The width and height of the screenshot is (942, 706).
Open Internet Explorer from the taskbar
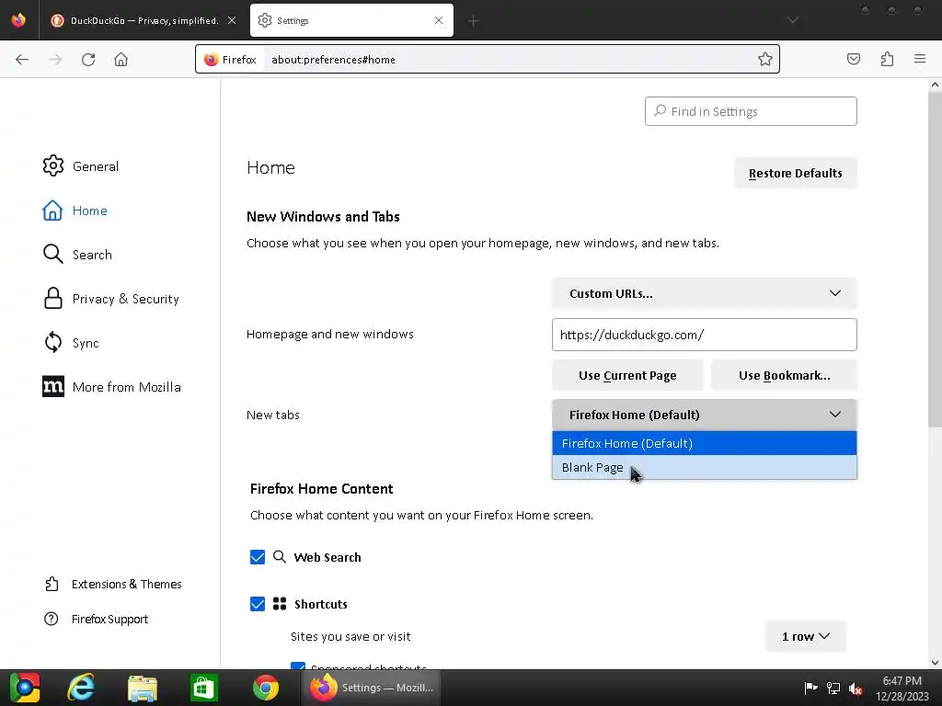pos(81,688)
